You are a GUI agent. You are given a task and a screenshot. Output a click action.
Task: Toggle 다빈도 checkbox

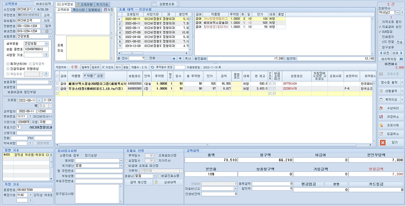tap(103, 67)
